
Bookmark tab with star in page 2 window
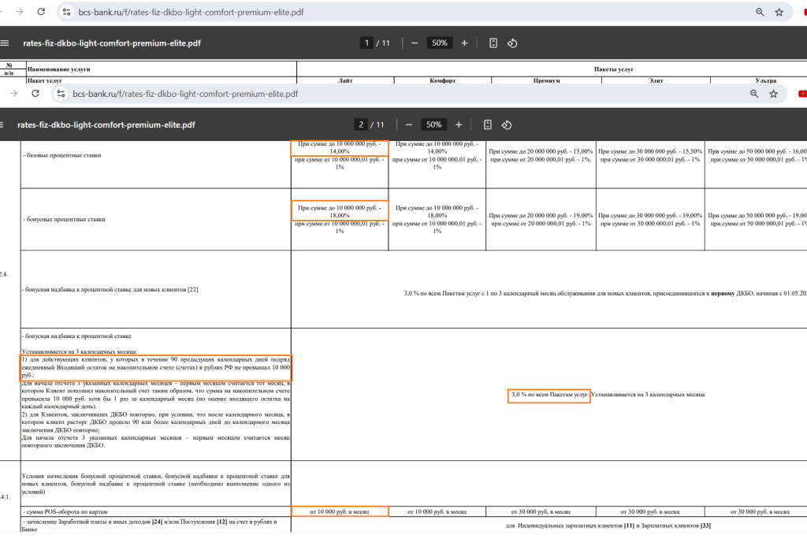coord(774,94)
